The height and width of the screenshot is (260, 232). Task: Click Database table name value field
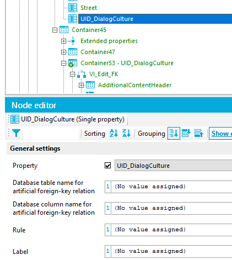[x=168, y=187]
